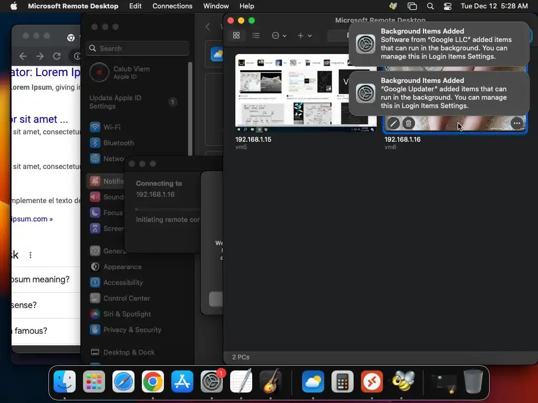Screen dimensions: 538x403
Task: Open the Edit menu
Action: point(135,6)
